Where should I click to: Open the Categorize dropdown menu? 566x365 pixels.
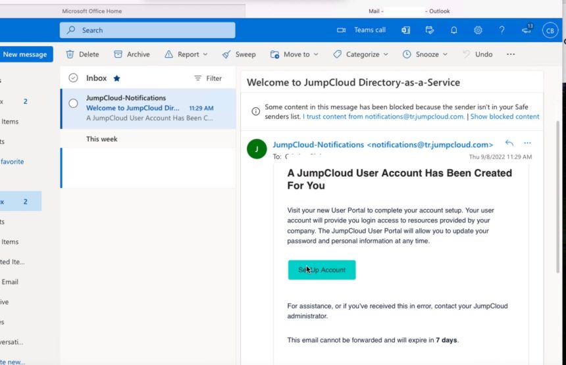tap(361, 55)
